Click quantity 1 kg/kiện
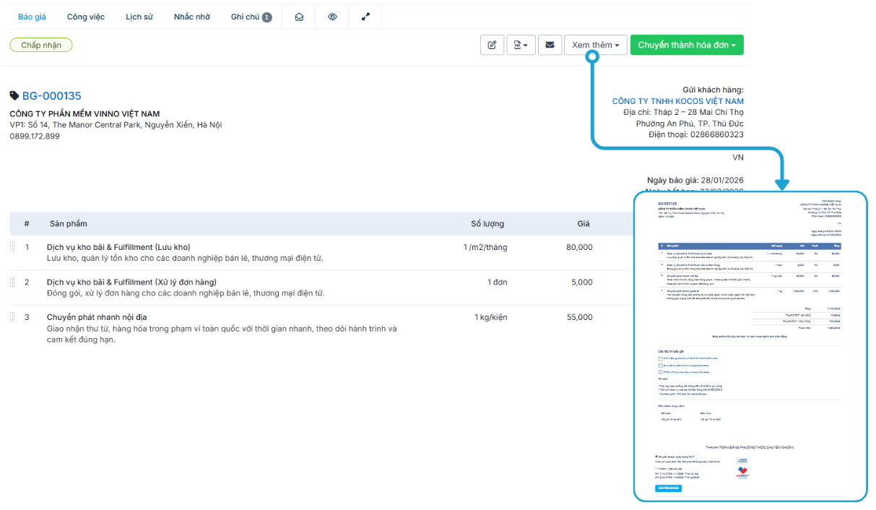 tap(491, 317)
